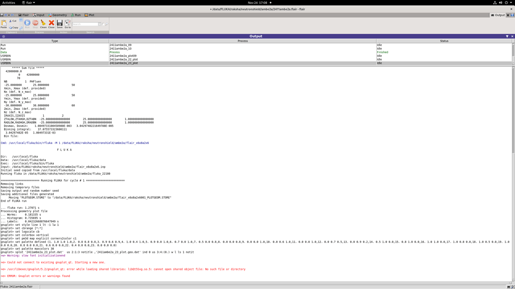
Task: Select the Run icon in the Process group
Action: point(28,23)
